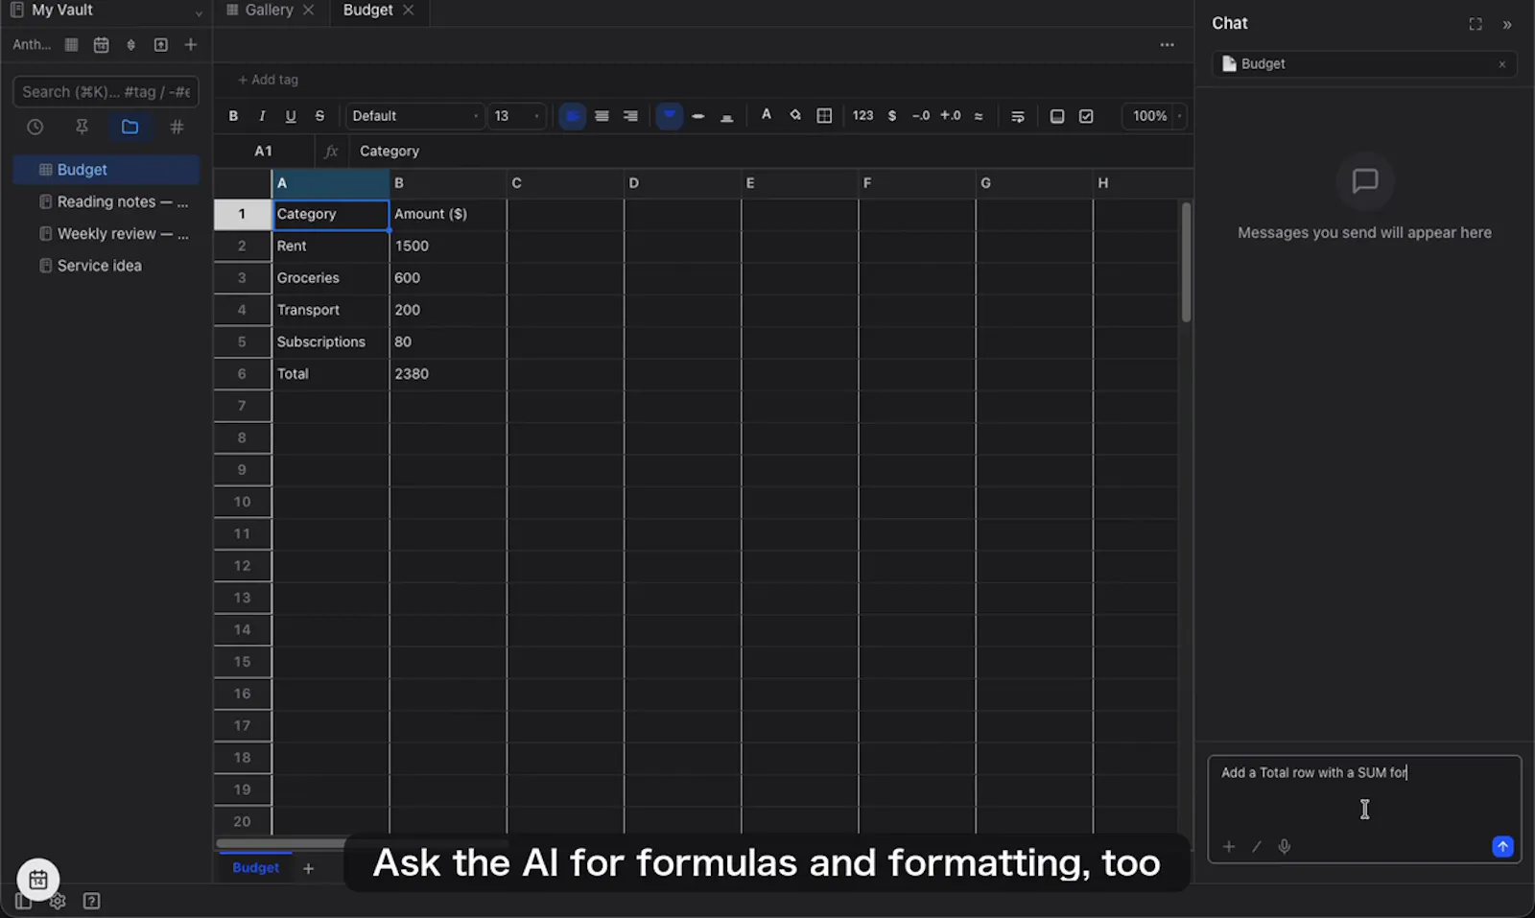The width and height of the screenshot is (1535, 918).
Task: Expand the Chat panel to fullscreen
Action: [1476, 24]
